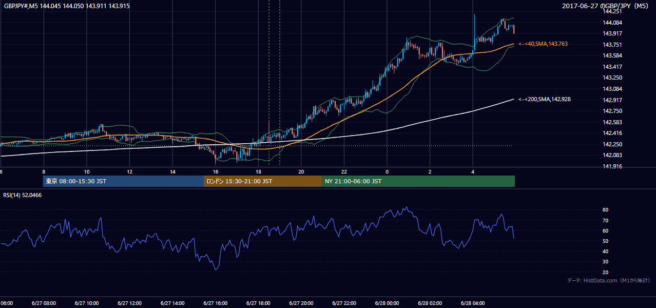Click the hour 18 tick on the price chart axis
656x308 pixels.
[259, 172]
